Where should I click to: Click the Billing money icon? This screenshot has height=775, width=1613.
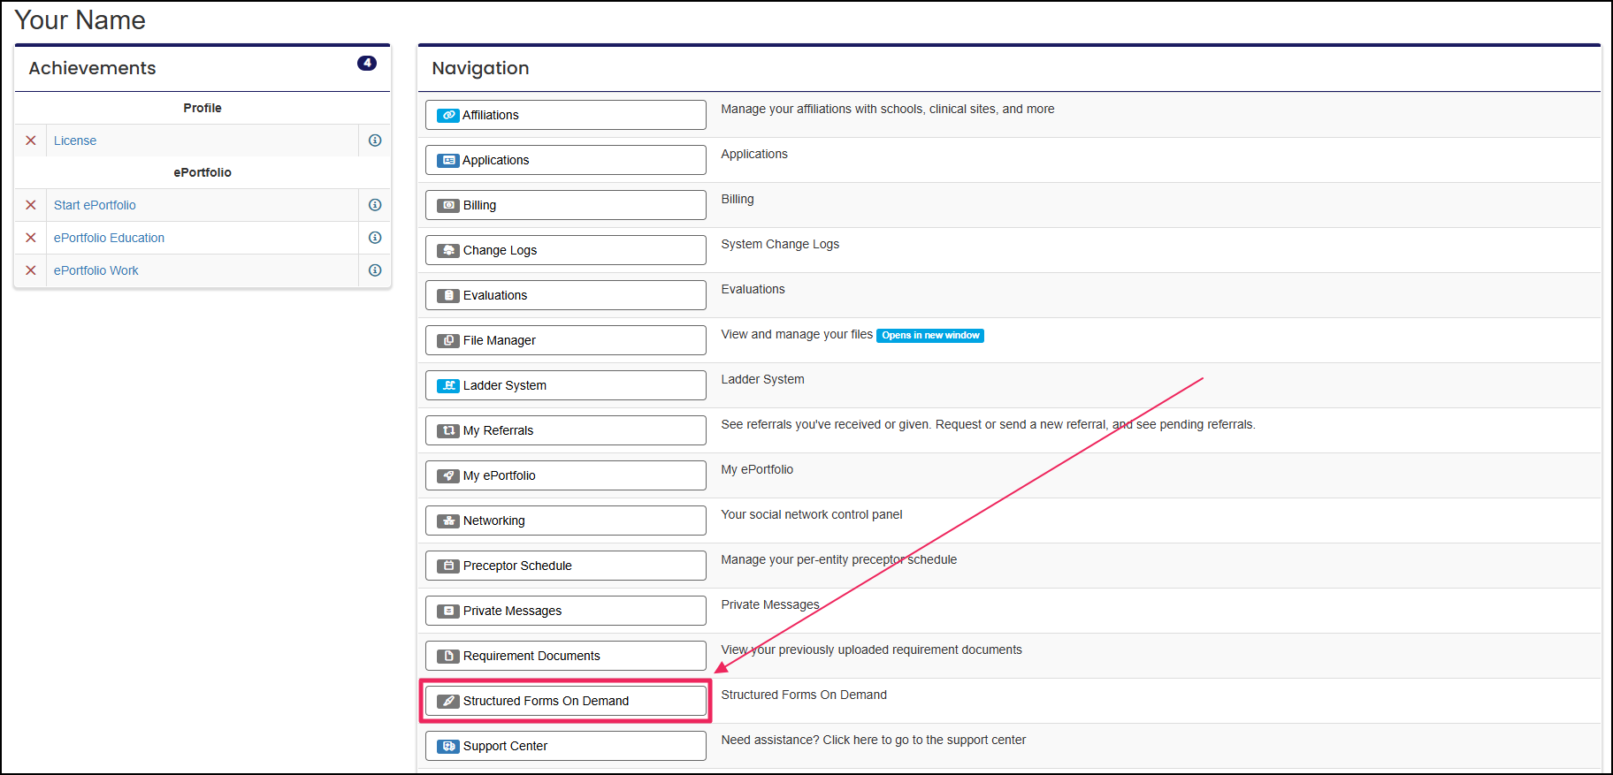click(448, 205)
